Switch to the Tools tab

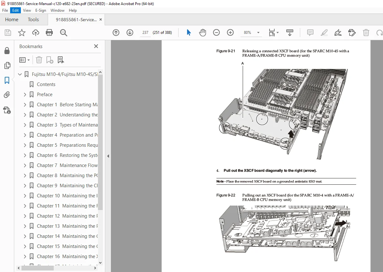33,19
